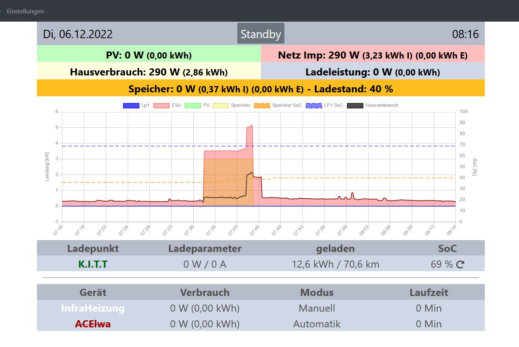Click the Netz Imp 290 W tile
This screenshot has width=519, height=347.
point(372,55)
